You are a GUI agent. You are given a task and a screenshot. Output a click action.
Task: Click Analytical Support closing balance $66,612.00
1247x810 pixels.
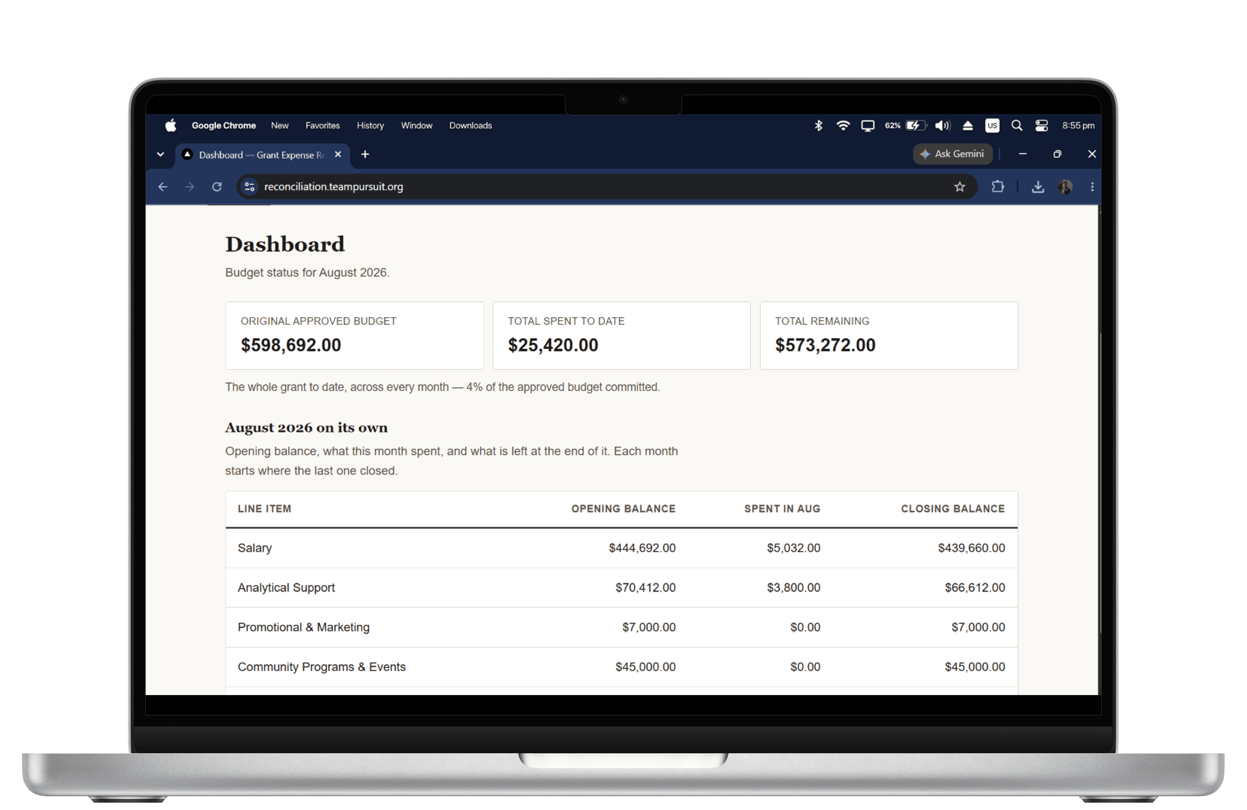click(x=975, y=588)
